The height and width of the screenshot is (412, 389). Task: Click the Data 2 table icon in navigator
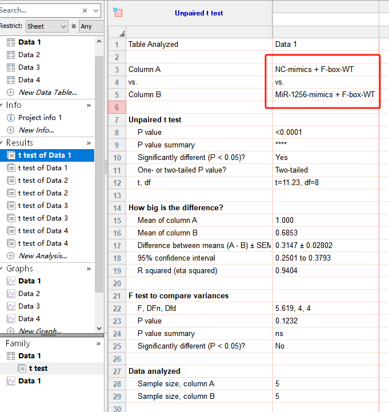[10, 55]
